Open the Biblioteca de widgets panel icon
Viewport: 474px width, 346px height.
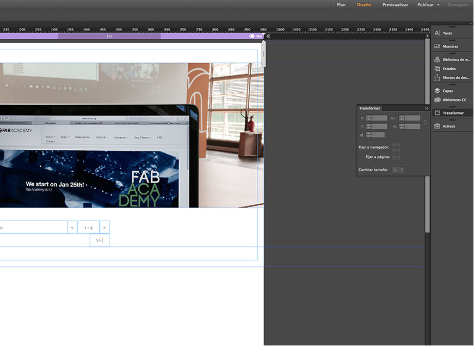coord(437,59)
